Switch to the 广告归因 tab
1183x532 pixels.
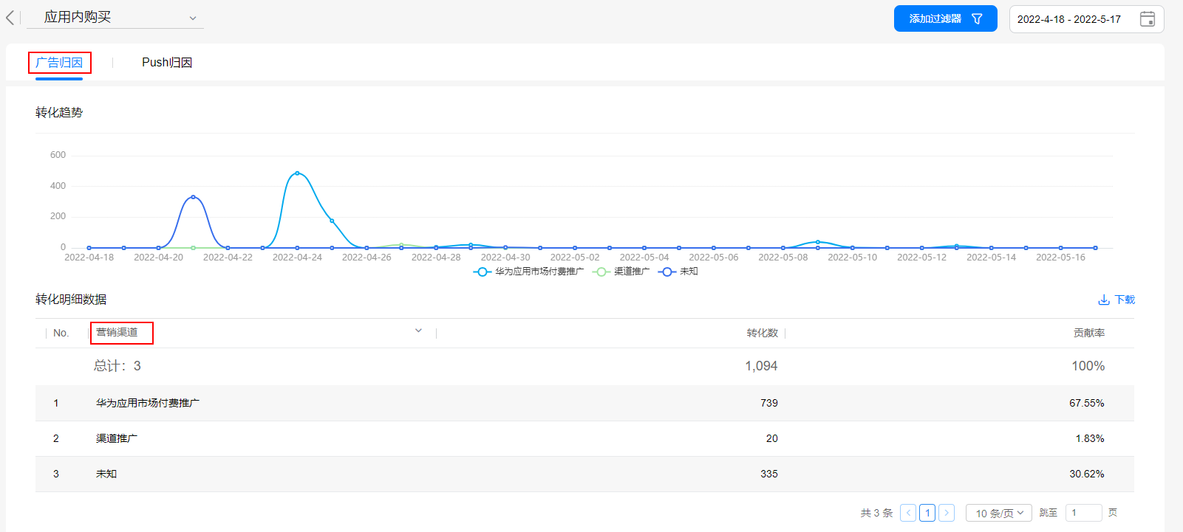click(59, 63)
